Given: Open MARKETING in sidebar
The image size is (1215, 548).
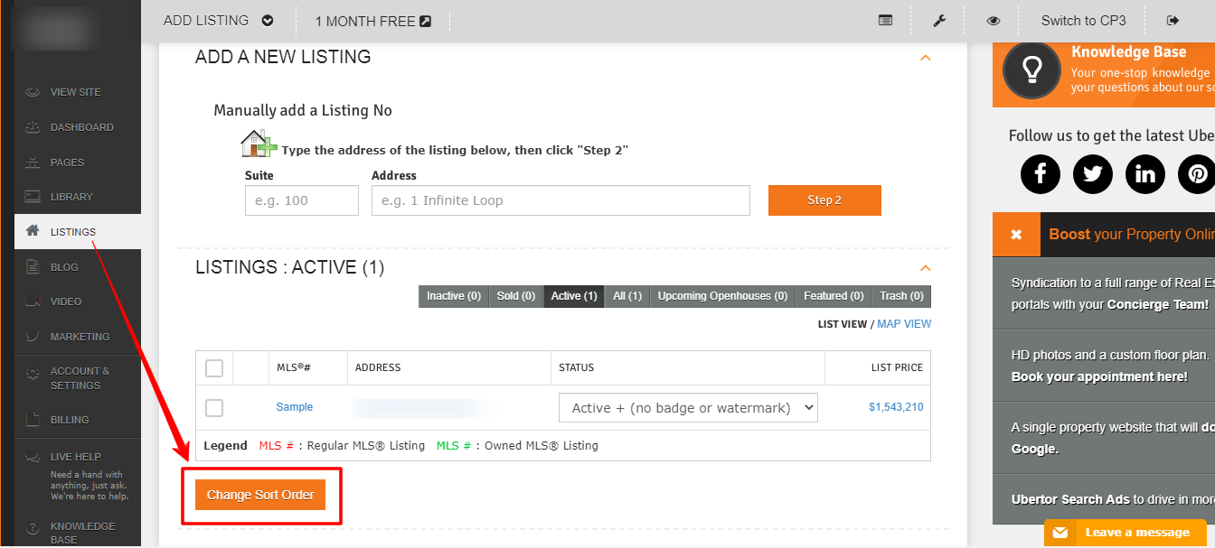Looking at the screenshot, I should (80, 337).
